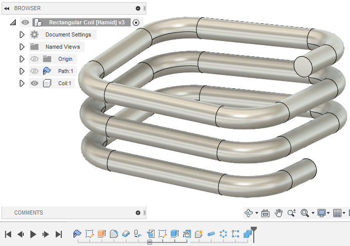Select the Pan hand tool
Viewport: 350px width, 246px height.
(x=278, y=213)
